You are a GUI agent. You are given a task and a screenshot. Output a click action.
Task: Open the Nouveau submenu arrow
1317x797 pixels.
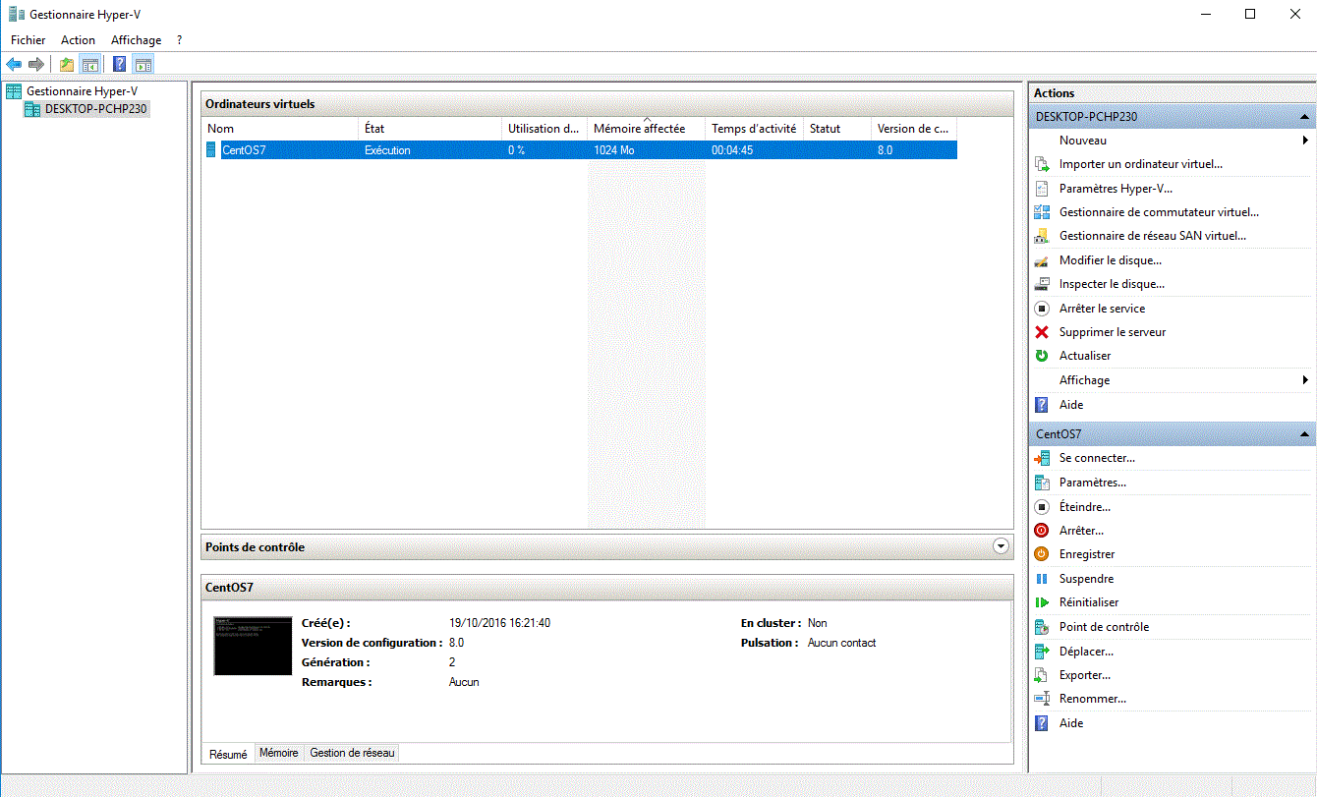[1304, 141]
